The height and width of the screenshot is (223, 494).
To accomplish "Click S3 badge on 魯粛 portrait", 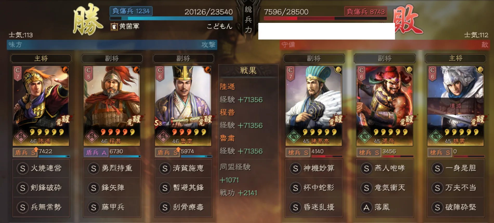I will point(158,123).
